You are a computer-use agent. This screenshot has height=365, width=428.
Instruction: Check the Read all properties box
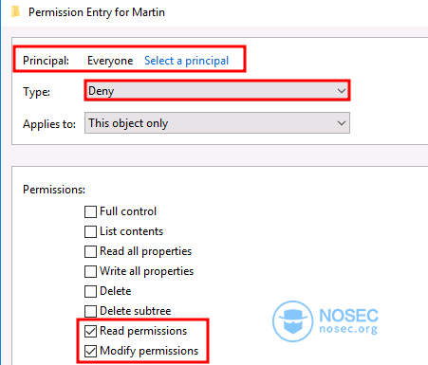click(90, 251)
